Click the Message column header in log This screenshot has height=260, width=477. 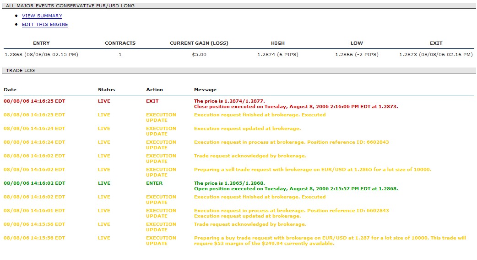(205, 90)
